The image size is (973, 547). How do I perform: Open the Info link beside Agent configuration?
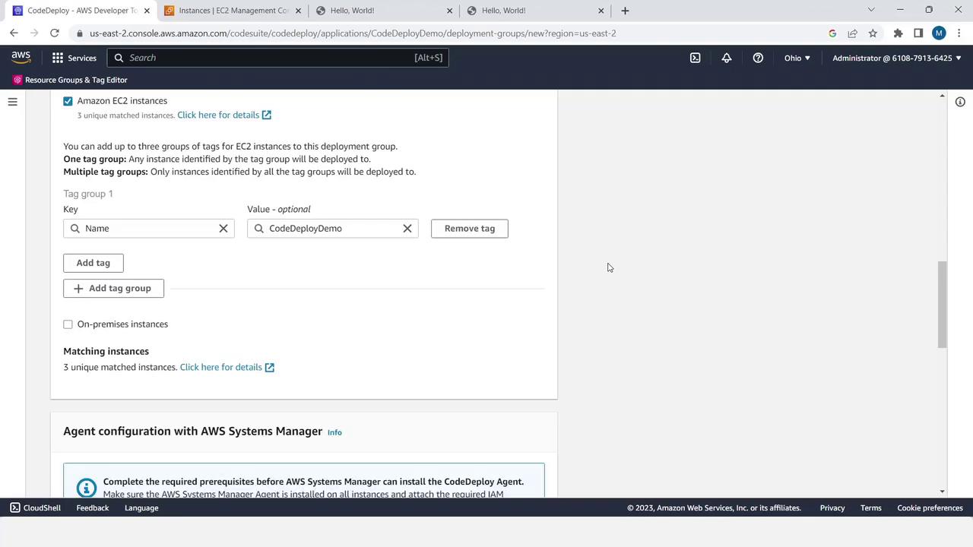334,432
